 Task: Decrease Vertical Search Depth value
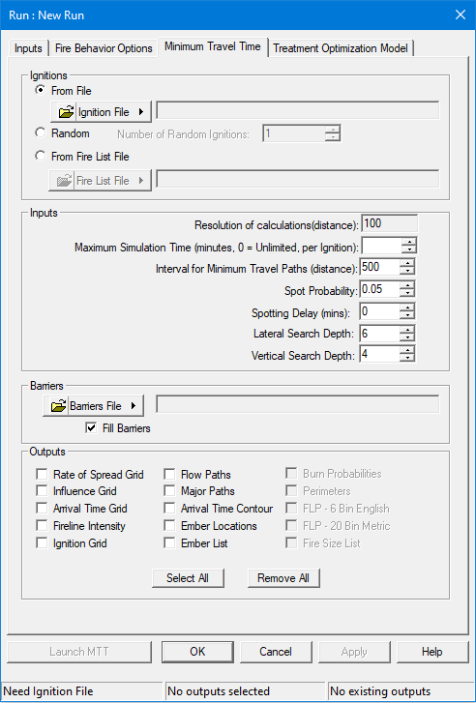pos(407,358)
